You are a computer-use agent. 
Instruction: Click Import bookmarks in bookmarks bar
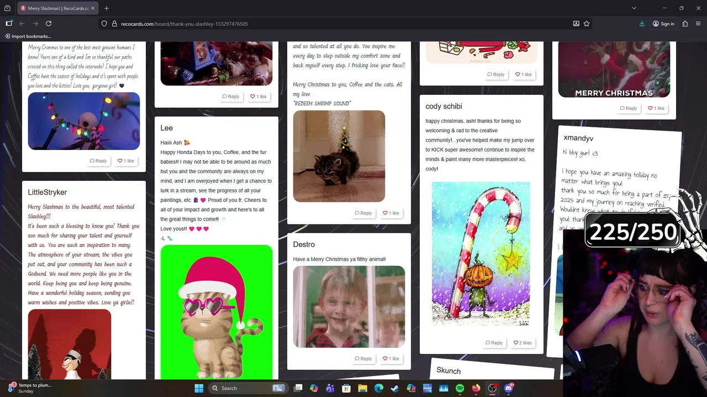coord(28,36)
